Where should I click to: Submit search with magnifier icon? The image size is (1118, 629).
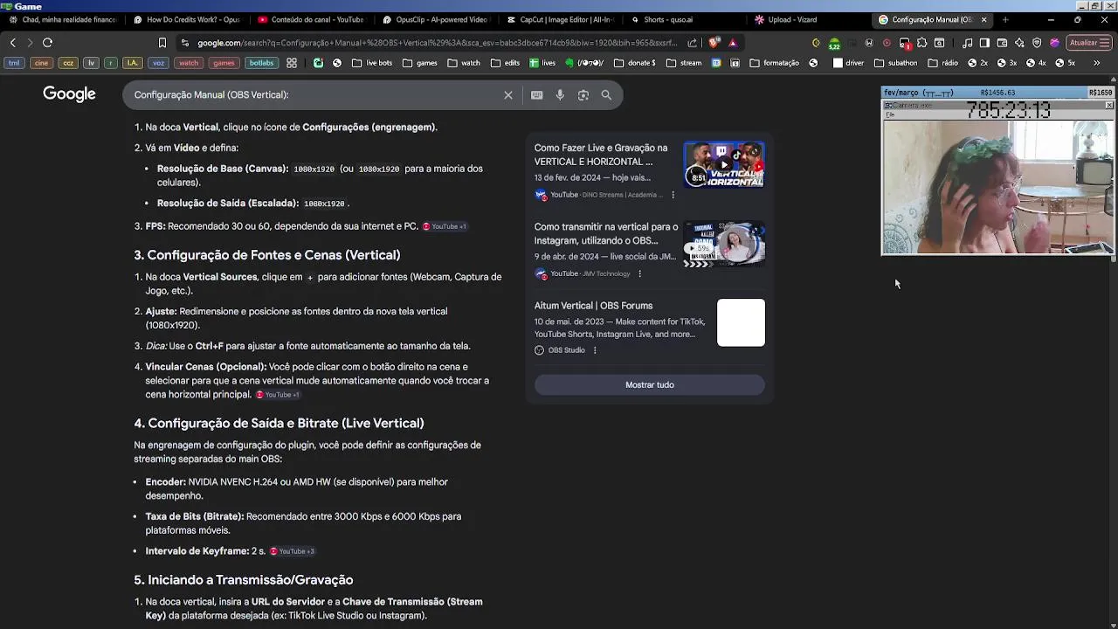tap(606, 95)
